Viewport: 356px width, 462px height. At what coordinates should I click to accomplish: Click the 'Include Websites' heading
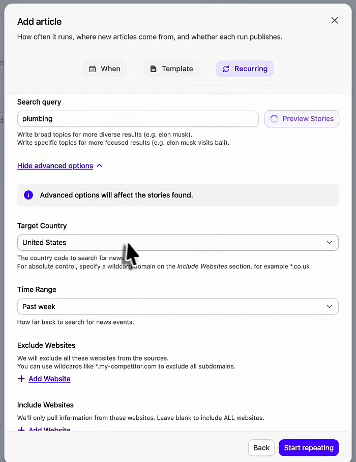(x=45, y=405)
